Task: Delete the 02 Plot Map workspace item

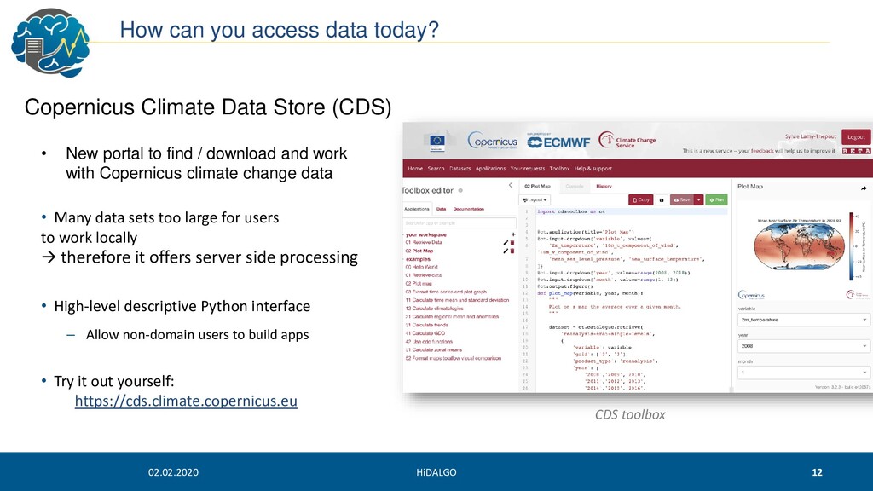Action: (512, 251)
